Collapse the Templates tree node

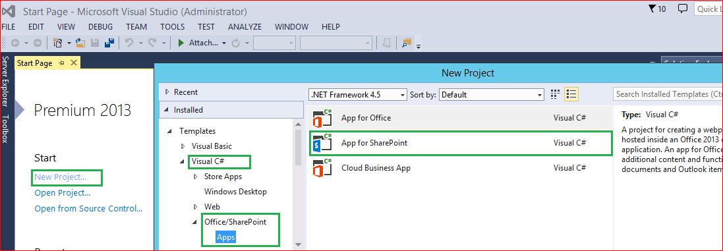170,131
